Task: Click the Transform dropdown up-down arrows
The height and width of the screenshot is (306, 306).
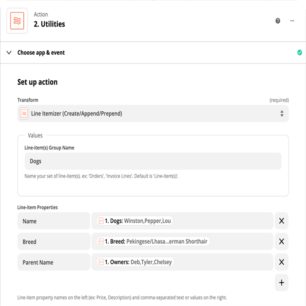Action: click(282, 113)
